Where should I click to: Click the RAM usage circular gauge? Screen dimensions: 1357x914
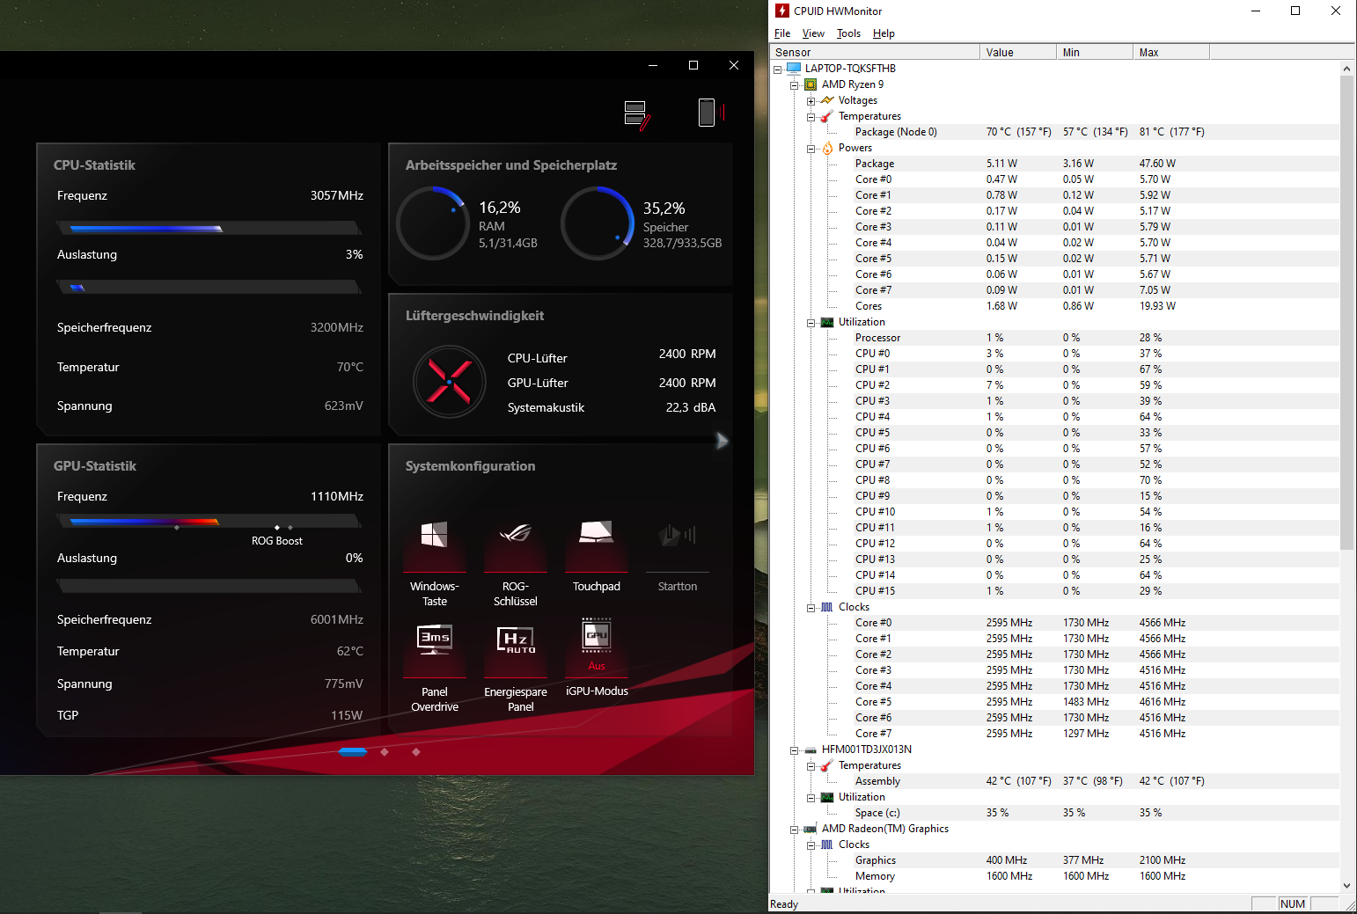pos(433,223)
